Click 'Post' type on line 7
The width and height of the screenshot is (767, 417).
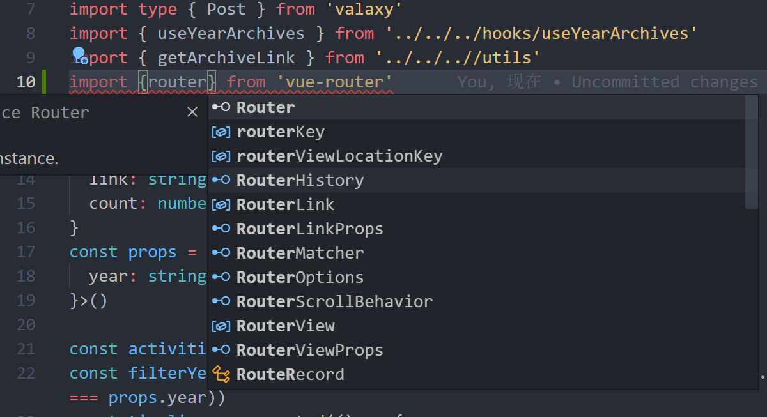(x=226, y=10)
